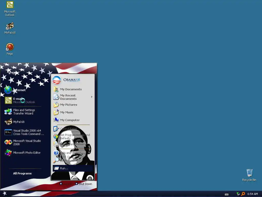The width and height of the screenshot is (262, 197).
Task: Click the 6:54 AM taskbar clock
Action: pos(253,194)
